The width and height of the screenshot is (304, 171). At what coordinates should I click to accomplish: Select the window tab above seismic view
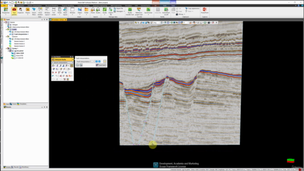[x=57, y=20]
